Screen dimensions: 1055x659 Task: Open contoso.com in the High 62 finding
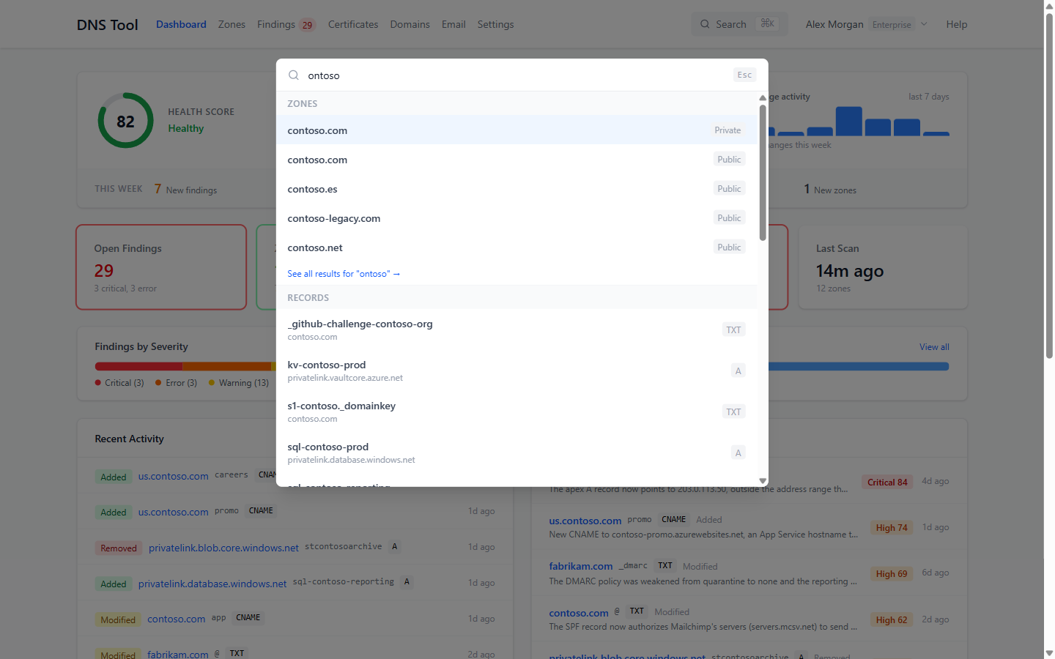(579, 613)
